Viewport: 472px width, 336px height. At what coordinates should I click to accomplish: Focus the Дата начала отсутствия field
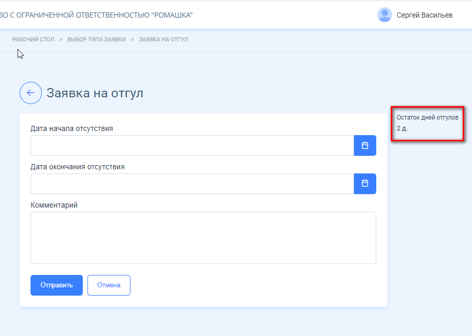193,145
